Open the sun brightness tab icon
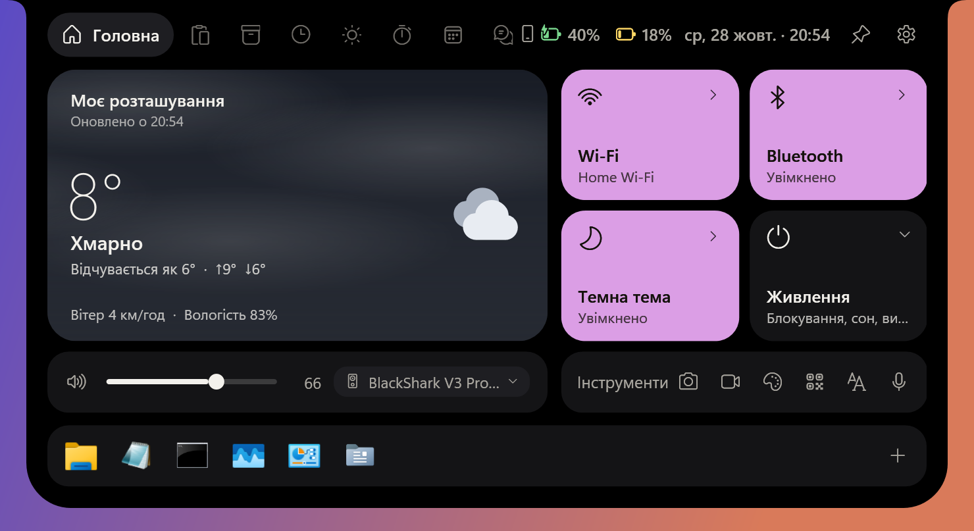The image size is (974, 531). [x=352, y=35]
